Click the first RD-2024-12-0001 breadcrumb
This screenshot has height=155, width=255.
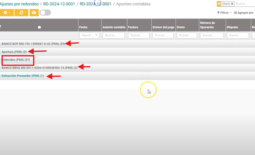59,4
